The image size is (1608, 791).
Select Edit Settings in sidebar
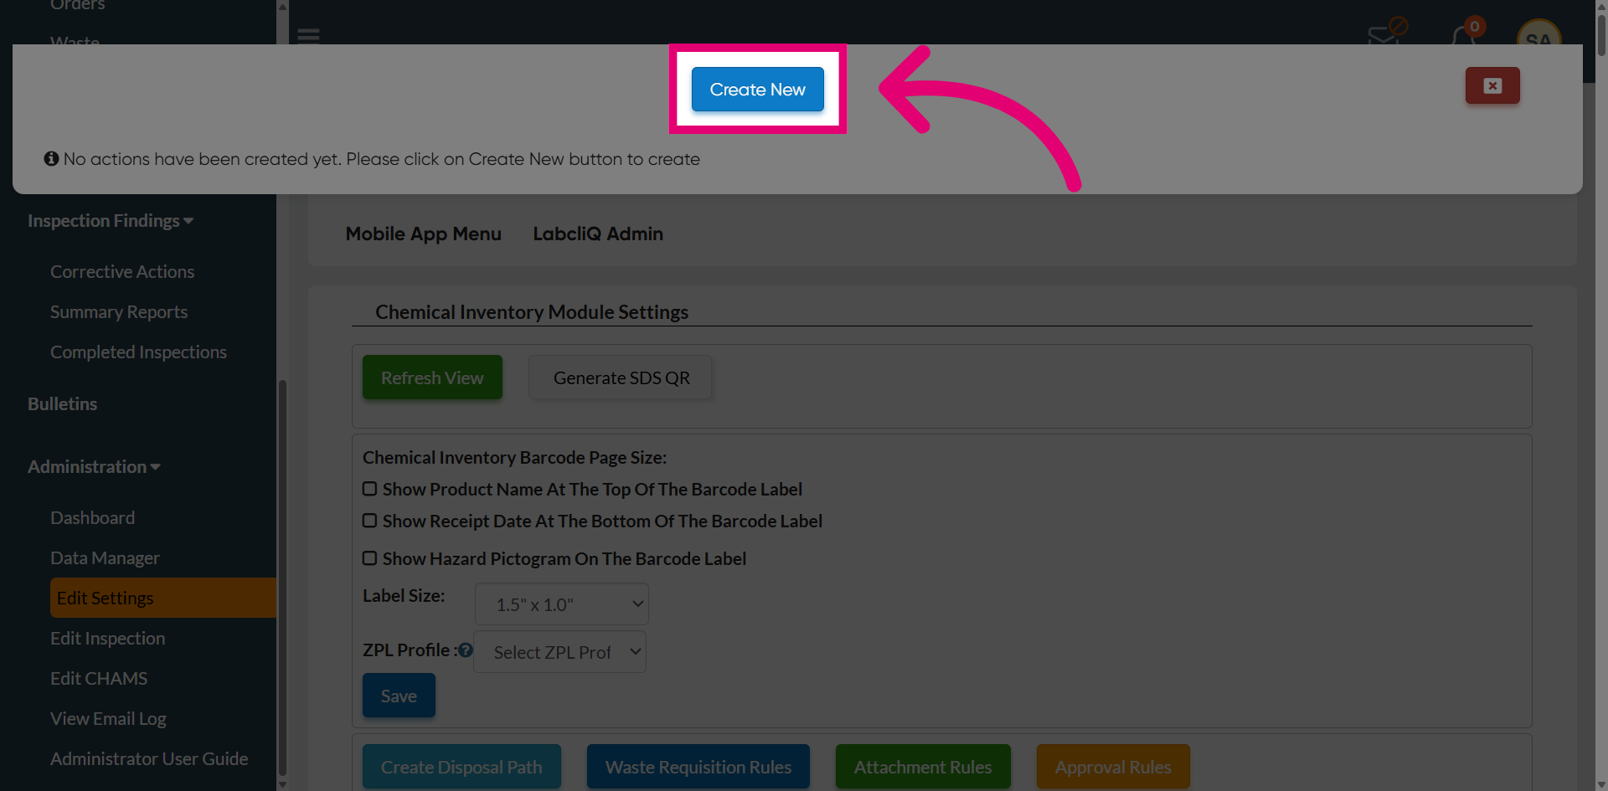tap(163, 598)
